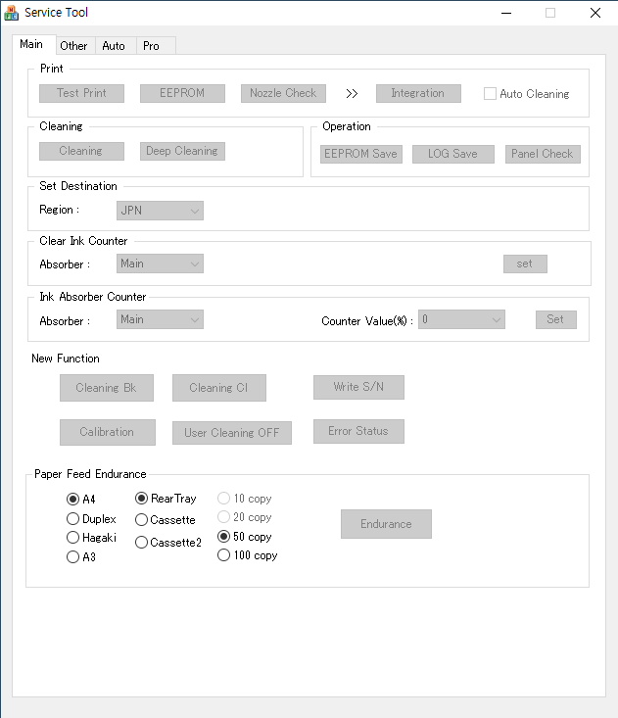Choose the Cassette paper source option

142,520
